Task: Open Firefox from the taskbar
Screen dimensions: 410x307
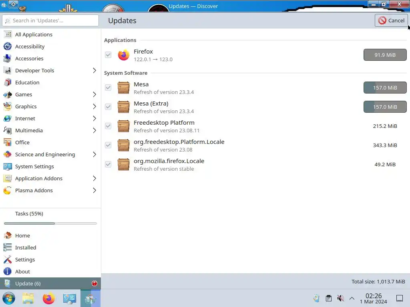Action: (x=48, y=298)
